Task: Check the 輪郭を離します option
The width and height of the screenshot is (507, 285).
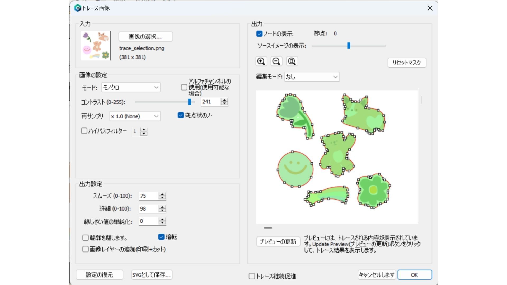Action: pos(85,237)
